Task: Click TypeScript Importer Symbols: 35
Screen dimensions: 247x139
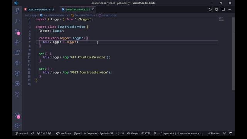Action: click(93, 133)
